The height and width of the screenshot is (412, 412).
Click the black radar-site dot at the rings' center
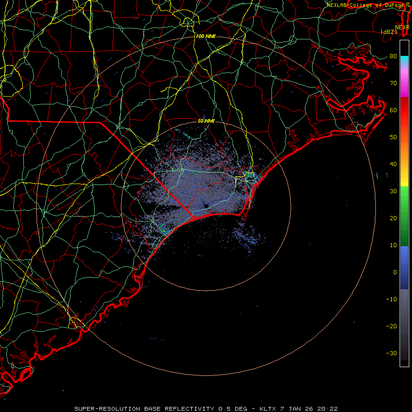coord(206,206)
